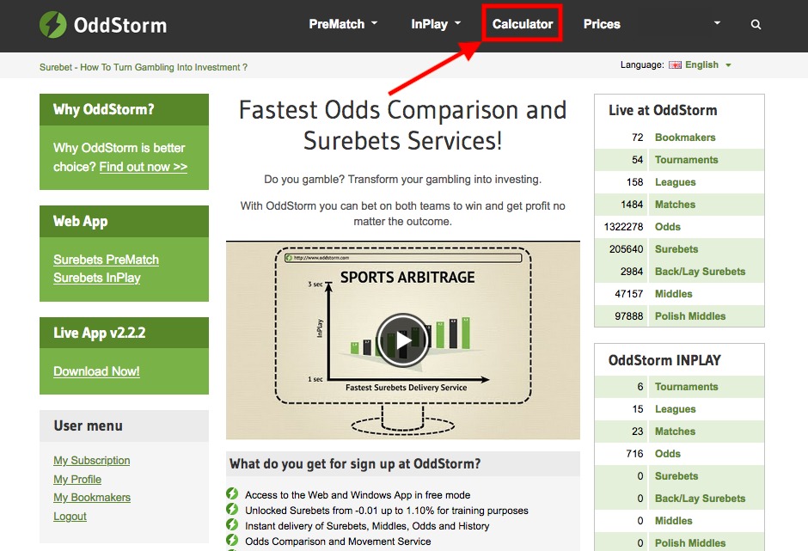Screen dimensions: 808x551
Task: Expand the InPlay dropdown menu
Action: pos(436,24)
